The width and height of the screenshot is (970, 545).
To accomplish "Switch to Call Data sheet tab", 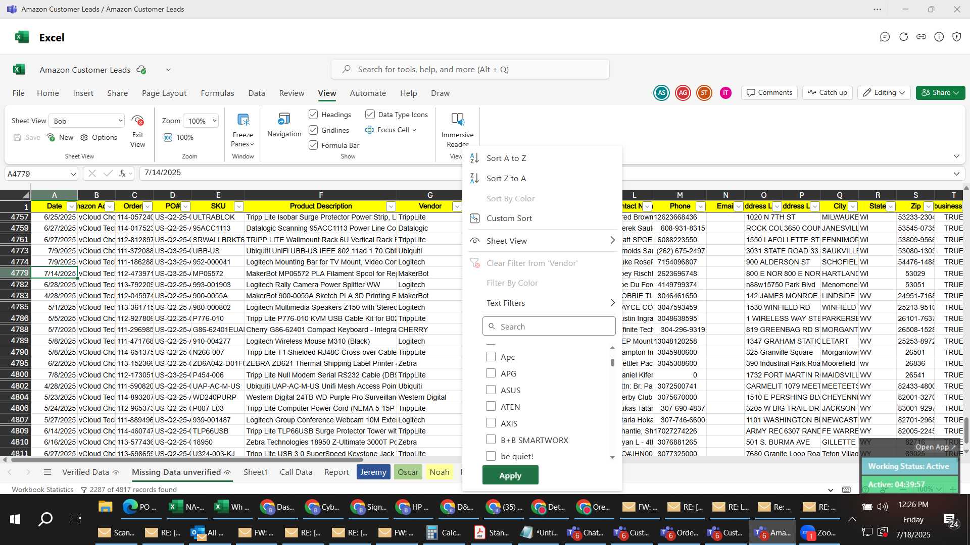I will point(296,472).
